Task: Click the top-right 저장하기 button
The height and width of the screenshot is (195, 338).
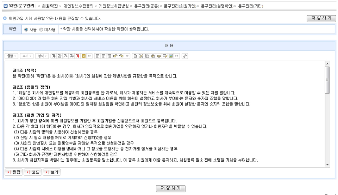Action: pos(321,19)
